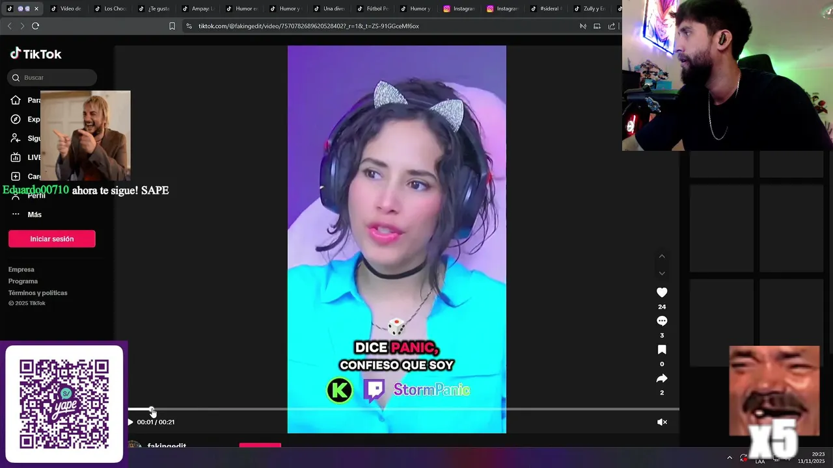The height and width of the screenshot is (468, 833).
Task: Open the LIVE sidebar icon
Action: coord(16,157)
